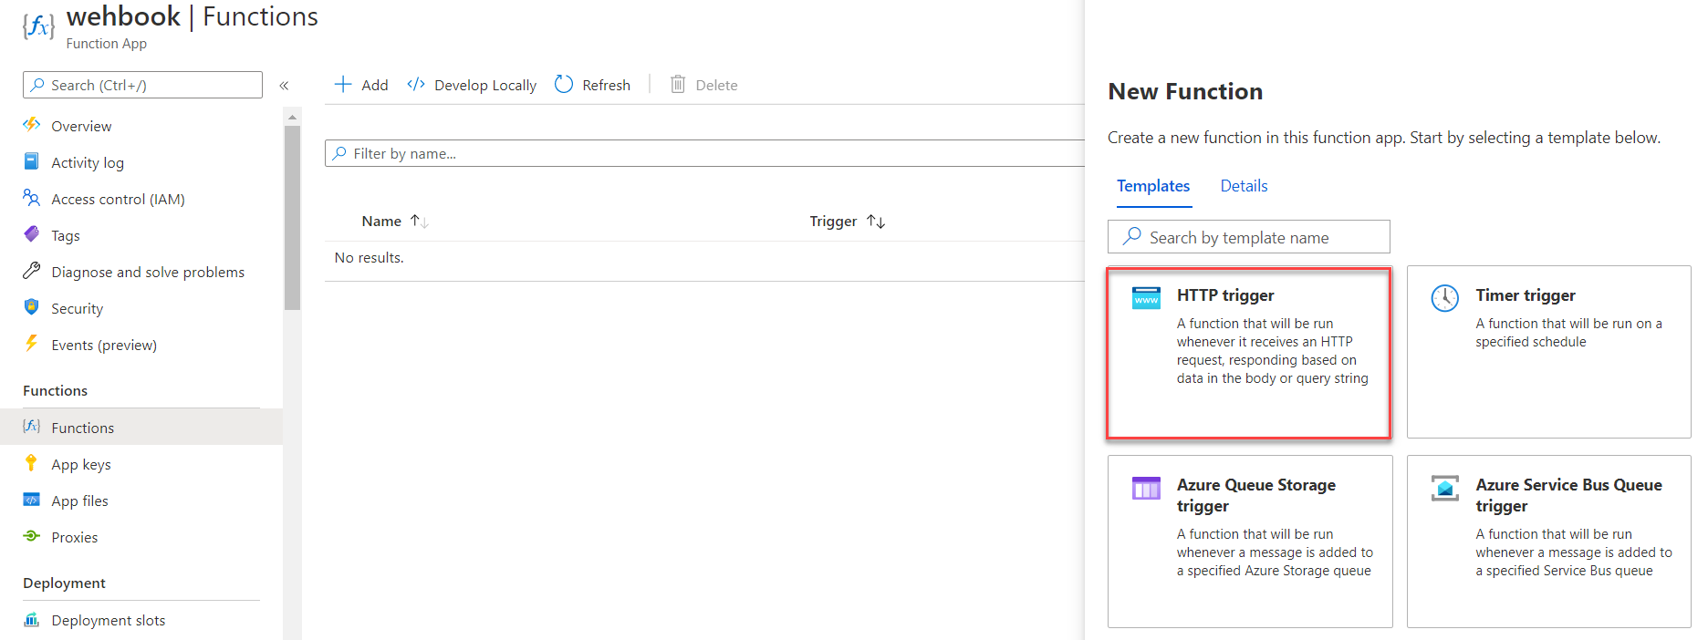Screen dimensions: 1708x640
Task: Click the Develop Locally button label
Action: pos(485,85)
